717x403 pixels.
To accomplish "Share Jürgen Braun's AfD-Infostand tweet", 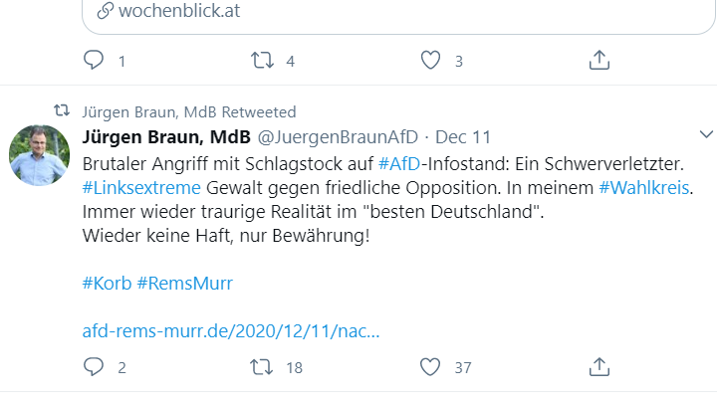I will pyautogui.click(x=599, y=367).
